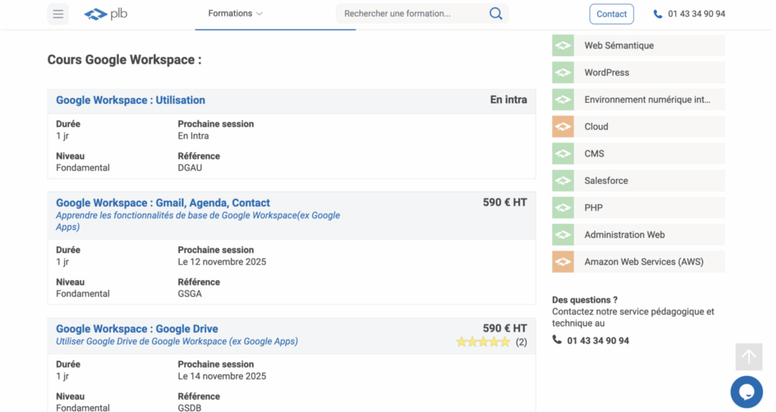776x412 pixels.
Task: Click the Administration Web green icon
Action: 563,235
